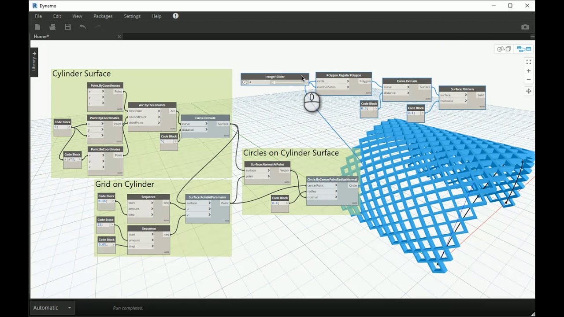This screenshot has height=317, width=564.
Task: Click the Cylinder Surface group title
Action: [x=82, y=74]
